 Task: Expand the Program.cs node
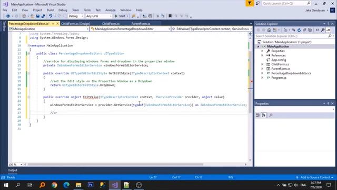[x=262, y=78]
